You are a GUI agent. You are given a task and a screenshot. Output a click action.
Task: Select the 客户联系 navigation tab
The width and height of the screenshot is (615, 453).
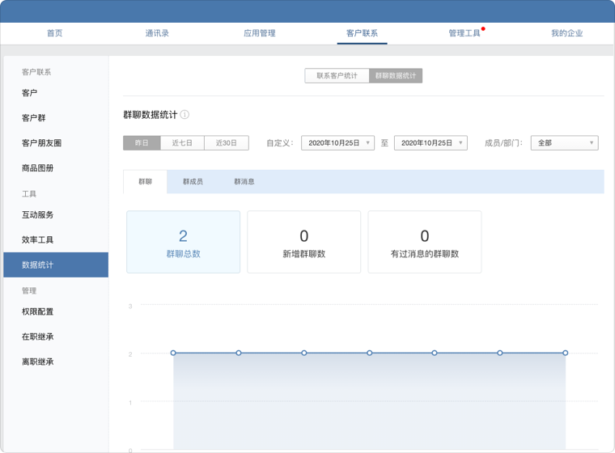362,33
